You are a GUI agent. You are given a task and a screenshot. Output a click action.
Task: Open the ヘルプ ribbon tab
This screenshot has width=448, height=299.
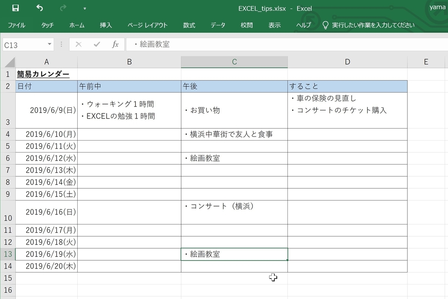point(304,25)
